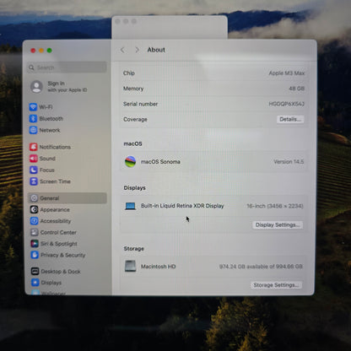The width and height of the screenshot is (351, 351).
Task: Open Control Center settings
Action: point(54,232)
